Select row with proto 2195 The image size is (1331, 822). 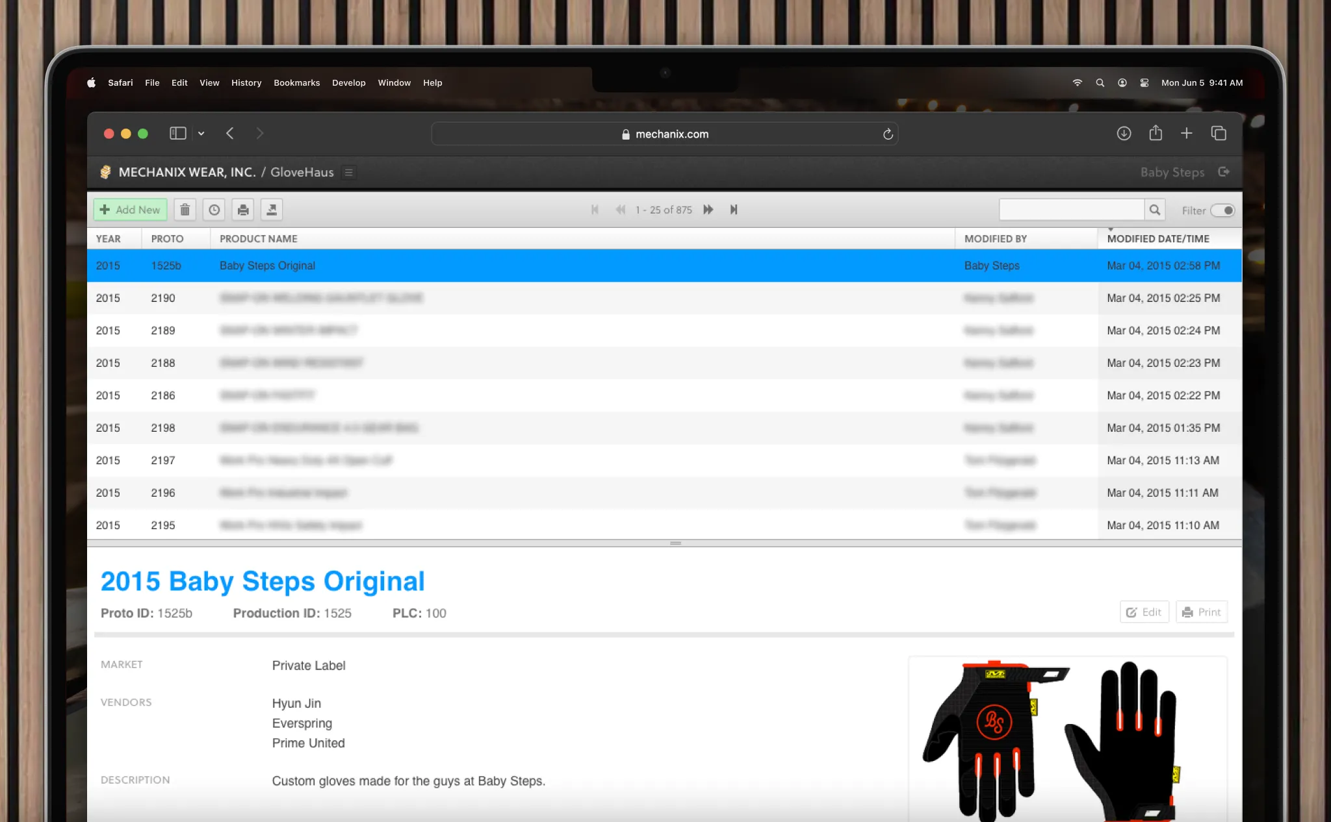[x=664, y=525]
